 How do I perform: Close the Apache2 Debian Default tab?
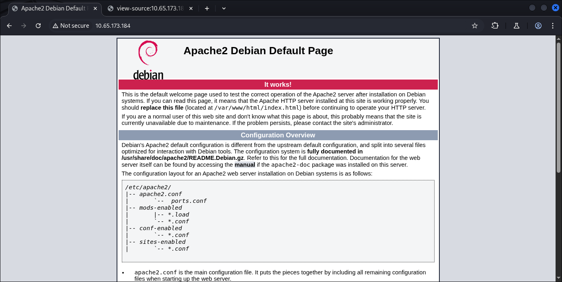click(95, 8)
